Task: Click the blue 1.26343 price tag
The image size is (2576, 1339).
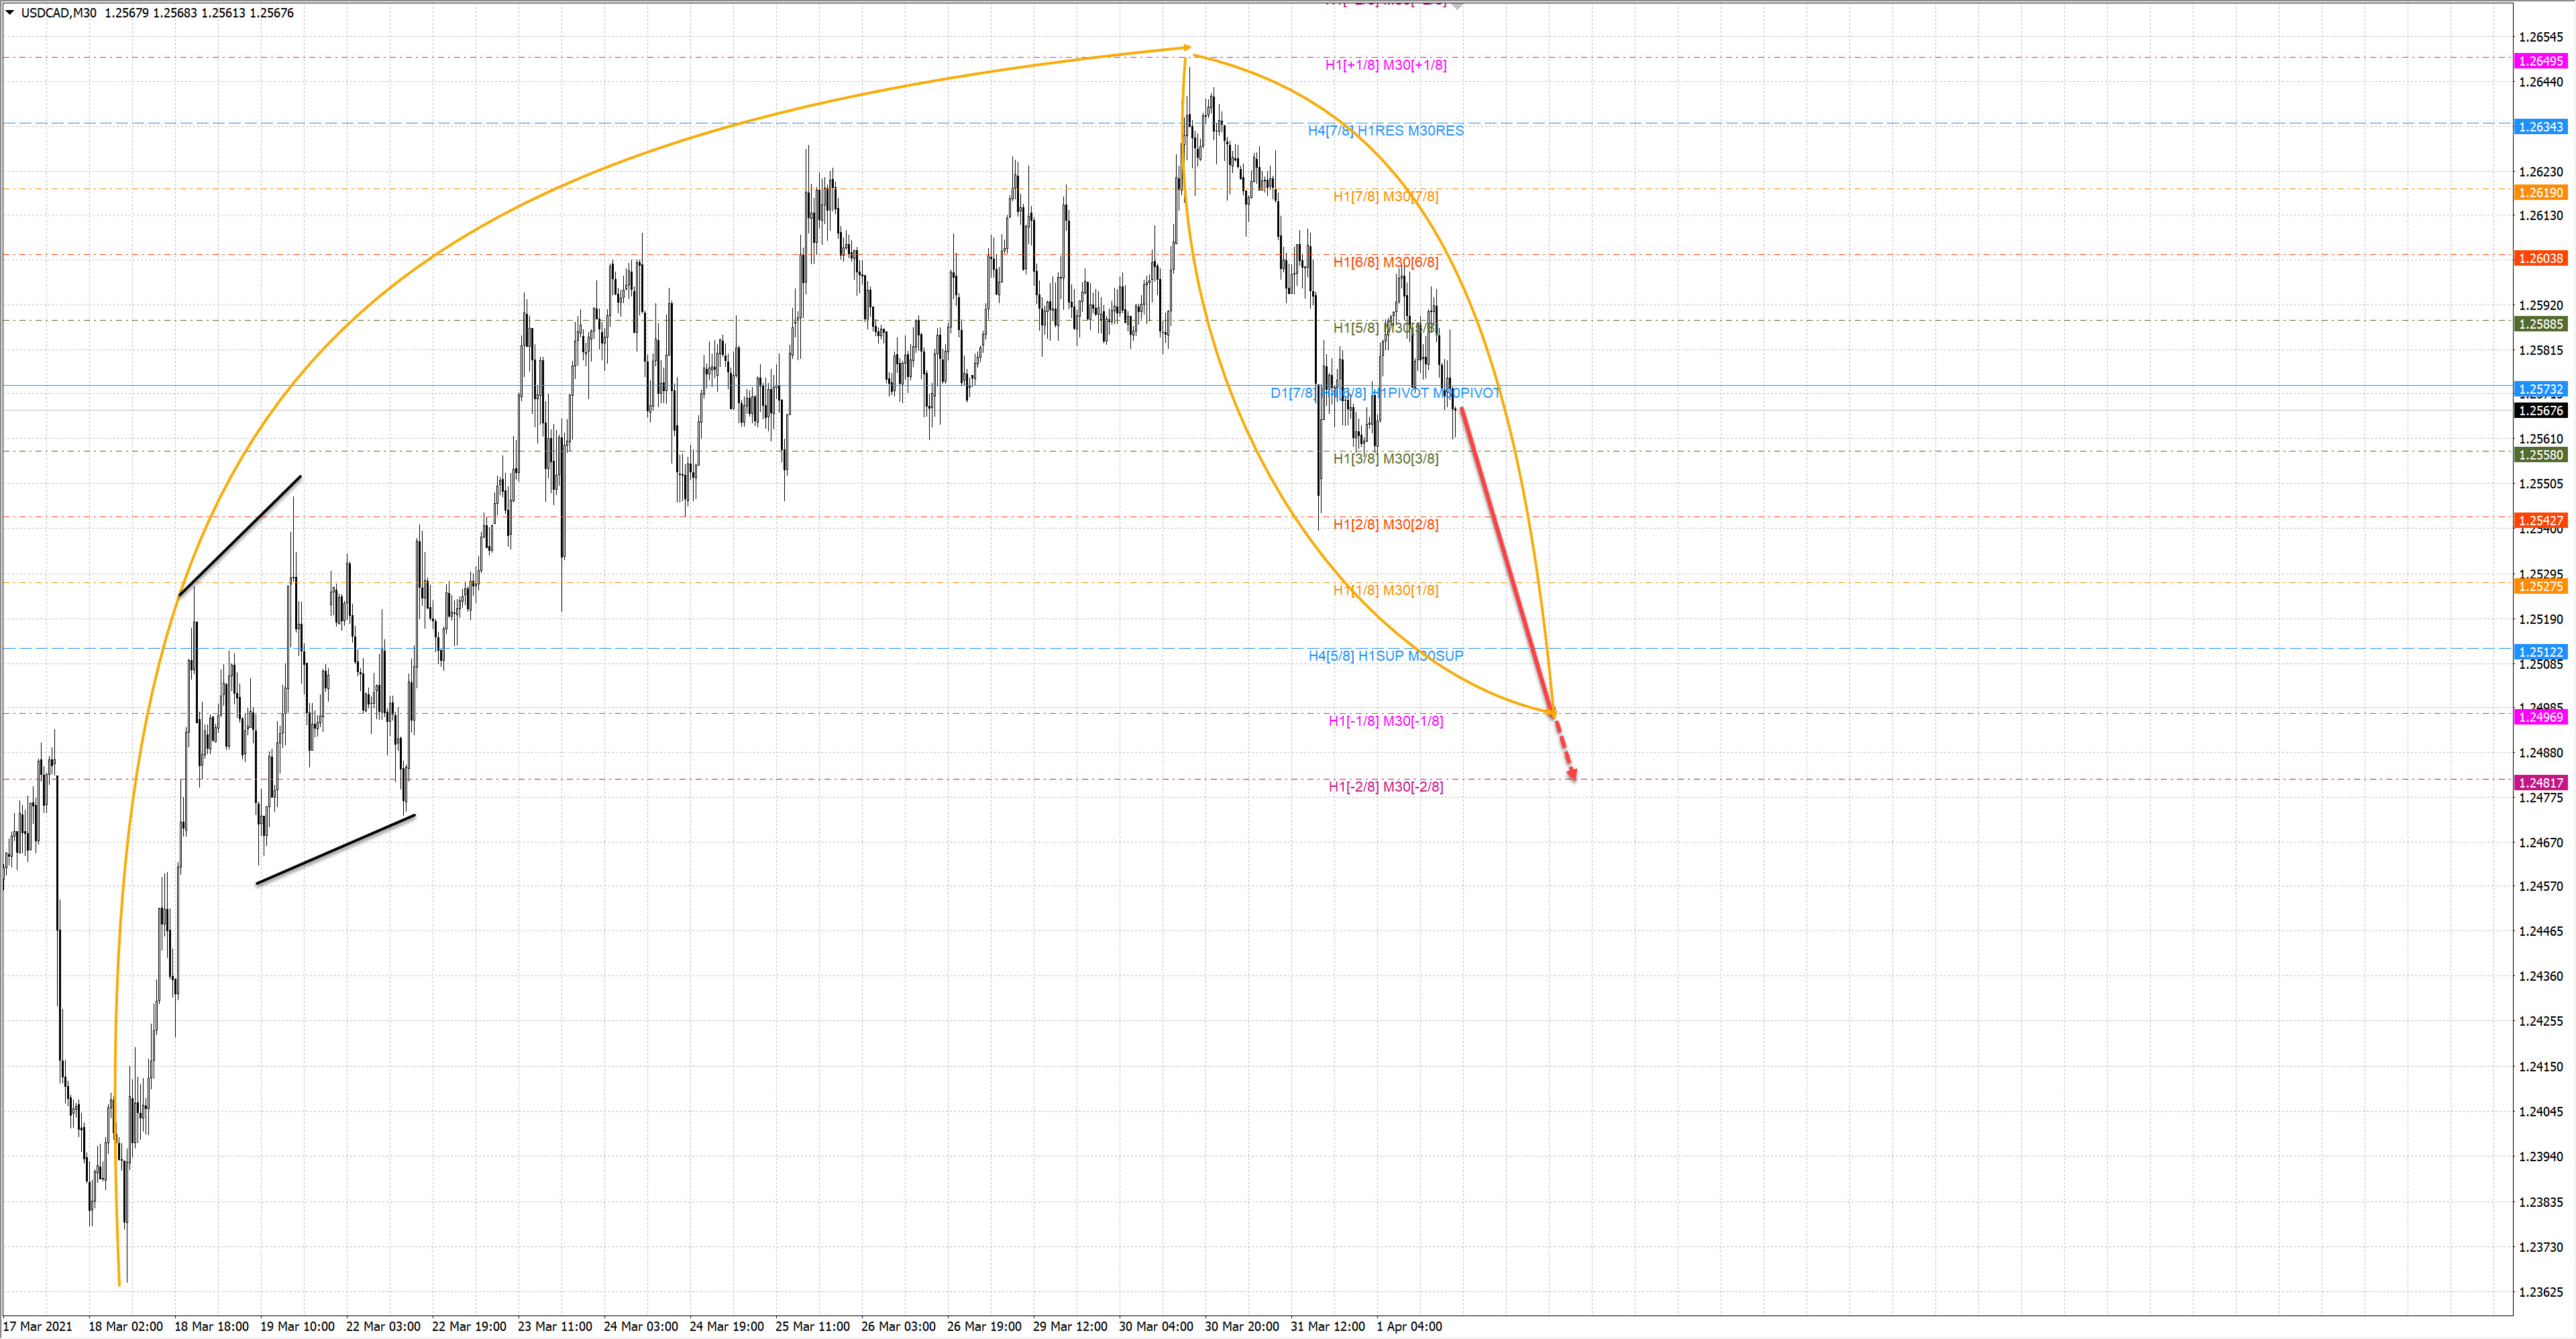Action: (2540, 127)
